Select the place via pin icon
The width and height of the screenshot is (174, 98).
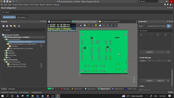[96, 25]
